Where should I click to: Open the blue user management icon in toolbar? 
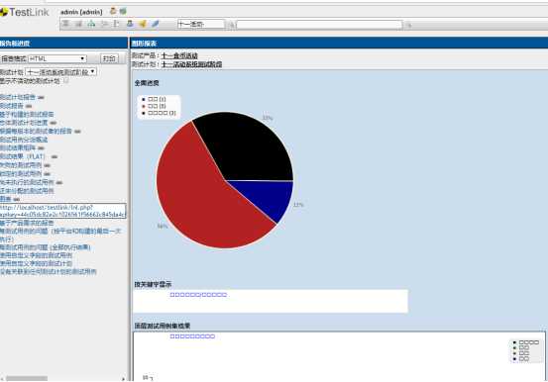click(x=130, y=24)
